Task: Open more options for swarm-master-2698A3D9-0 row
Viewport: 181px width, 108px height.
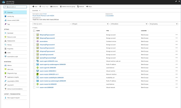Action: point(176,71)
